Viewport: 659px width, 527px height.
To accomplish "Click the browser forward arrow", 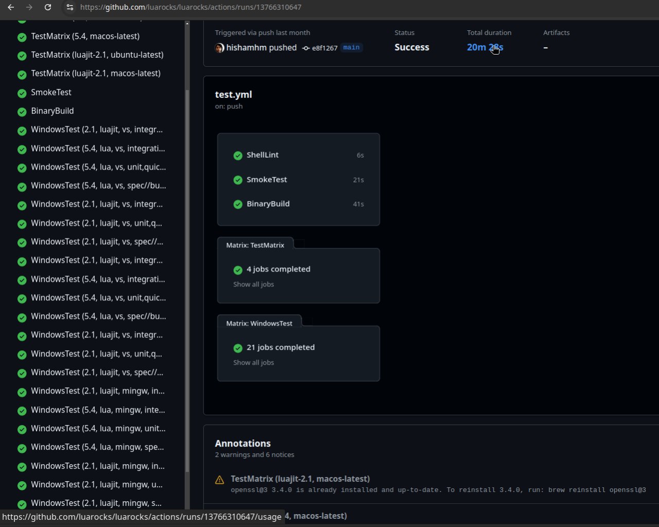I will (x=29, y=7).
